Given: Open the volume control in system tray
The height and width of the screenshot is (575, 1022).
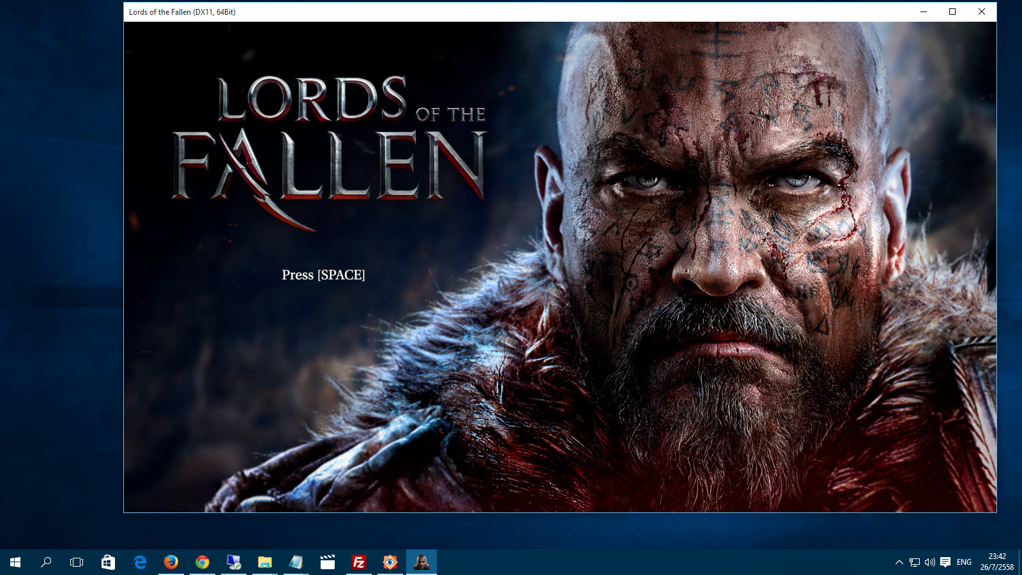Looking at the screenshot, I should (x=930, y=562).
